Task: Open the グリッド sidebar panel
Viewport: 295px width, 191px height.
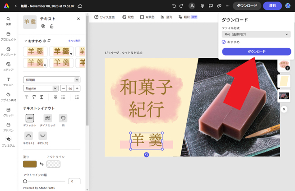Action: tap(8, 112)
